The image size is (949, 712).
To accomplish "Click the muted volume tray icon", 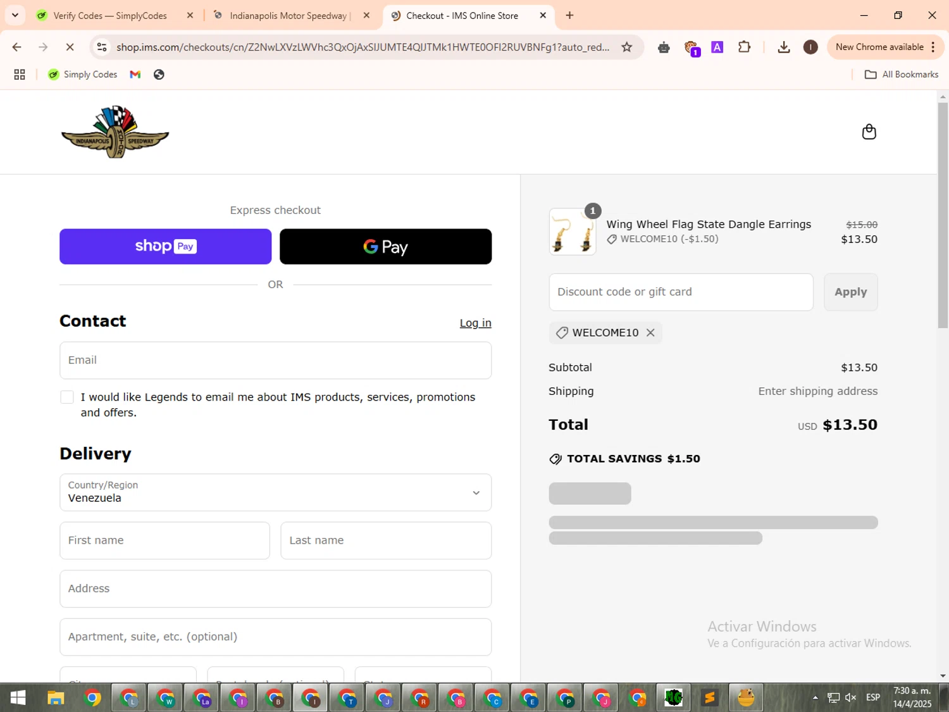I will click(x=851, y=697).
